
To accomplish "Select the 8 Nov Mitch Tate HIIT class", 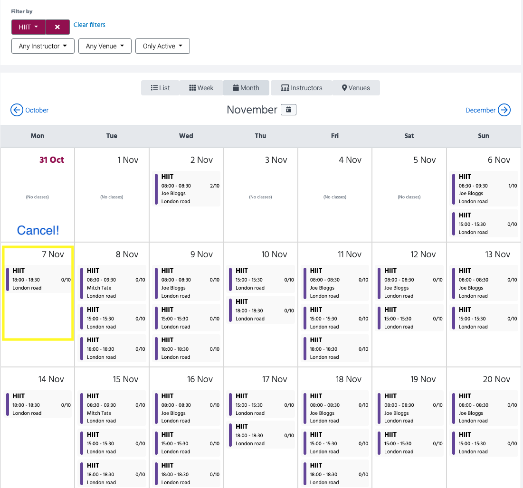I will click(x=113, y=283).
